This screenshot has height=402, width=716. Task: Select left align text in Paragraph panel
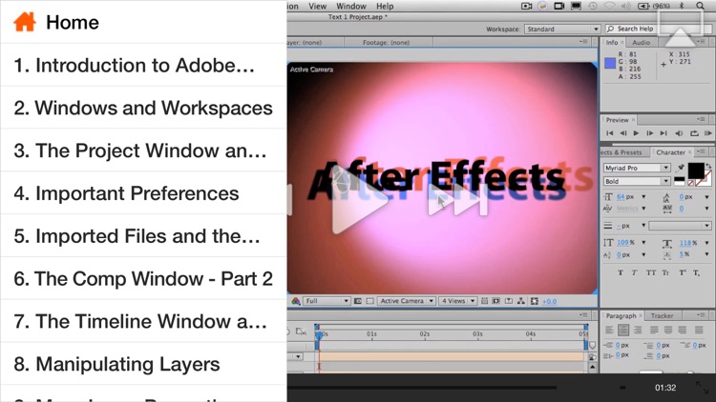tap(609, 330)
